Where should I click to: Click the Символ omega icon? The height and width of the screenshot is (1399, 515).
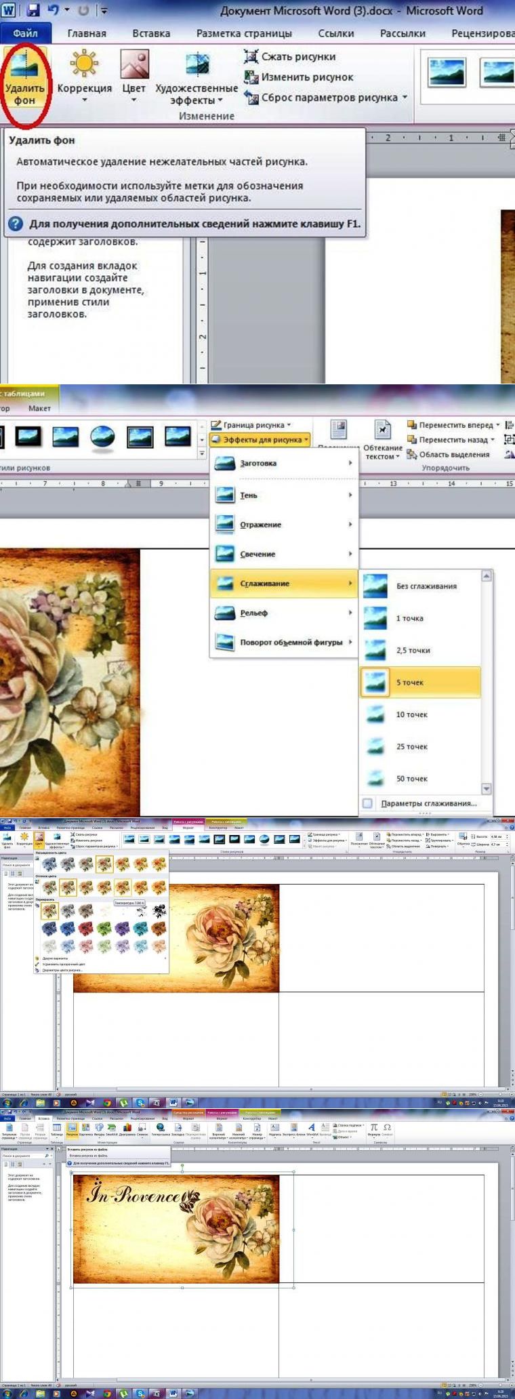coord(387,1131)
